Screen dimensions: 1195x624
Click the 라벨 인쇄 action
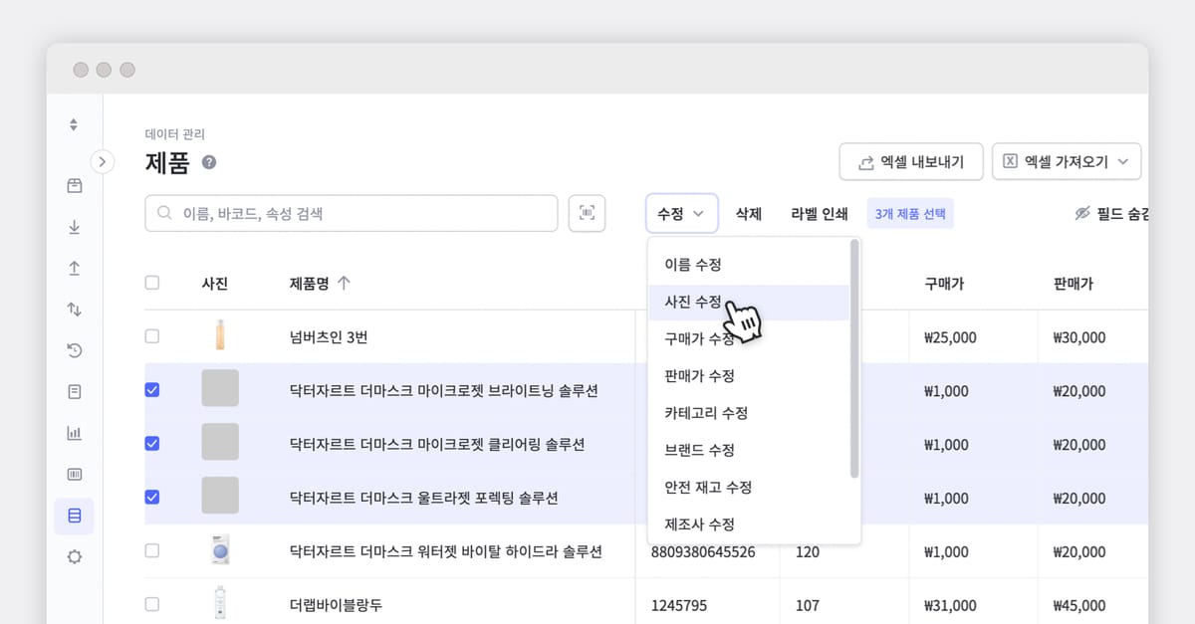pos(820,213)
